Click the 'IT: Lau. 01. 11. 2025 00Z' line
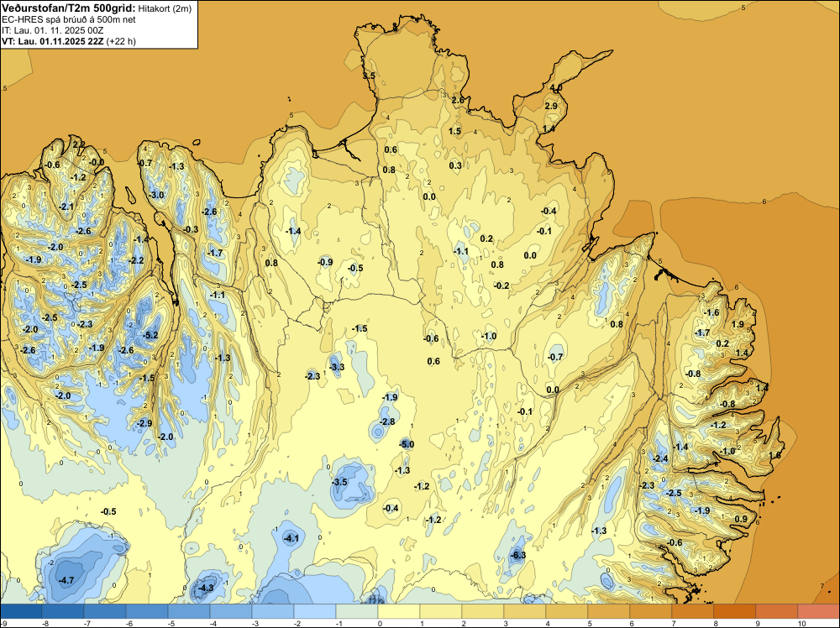840x628 pixels. (52, 30)
